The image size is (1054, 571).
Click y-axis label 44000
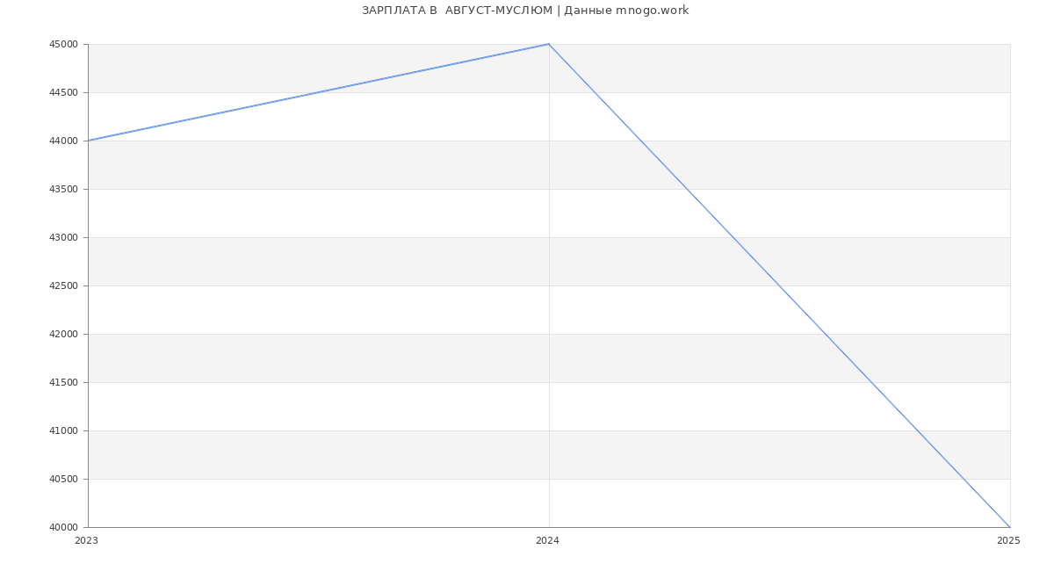pos(64,141)
